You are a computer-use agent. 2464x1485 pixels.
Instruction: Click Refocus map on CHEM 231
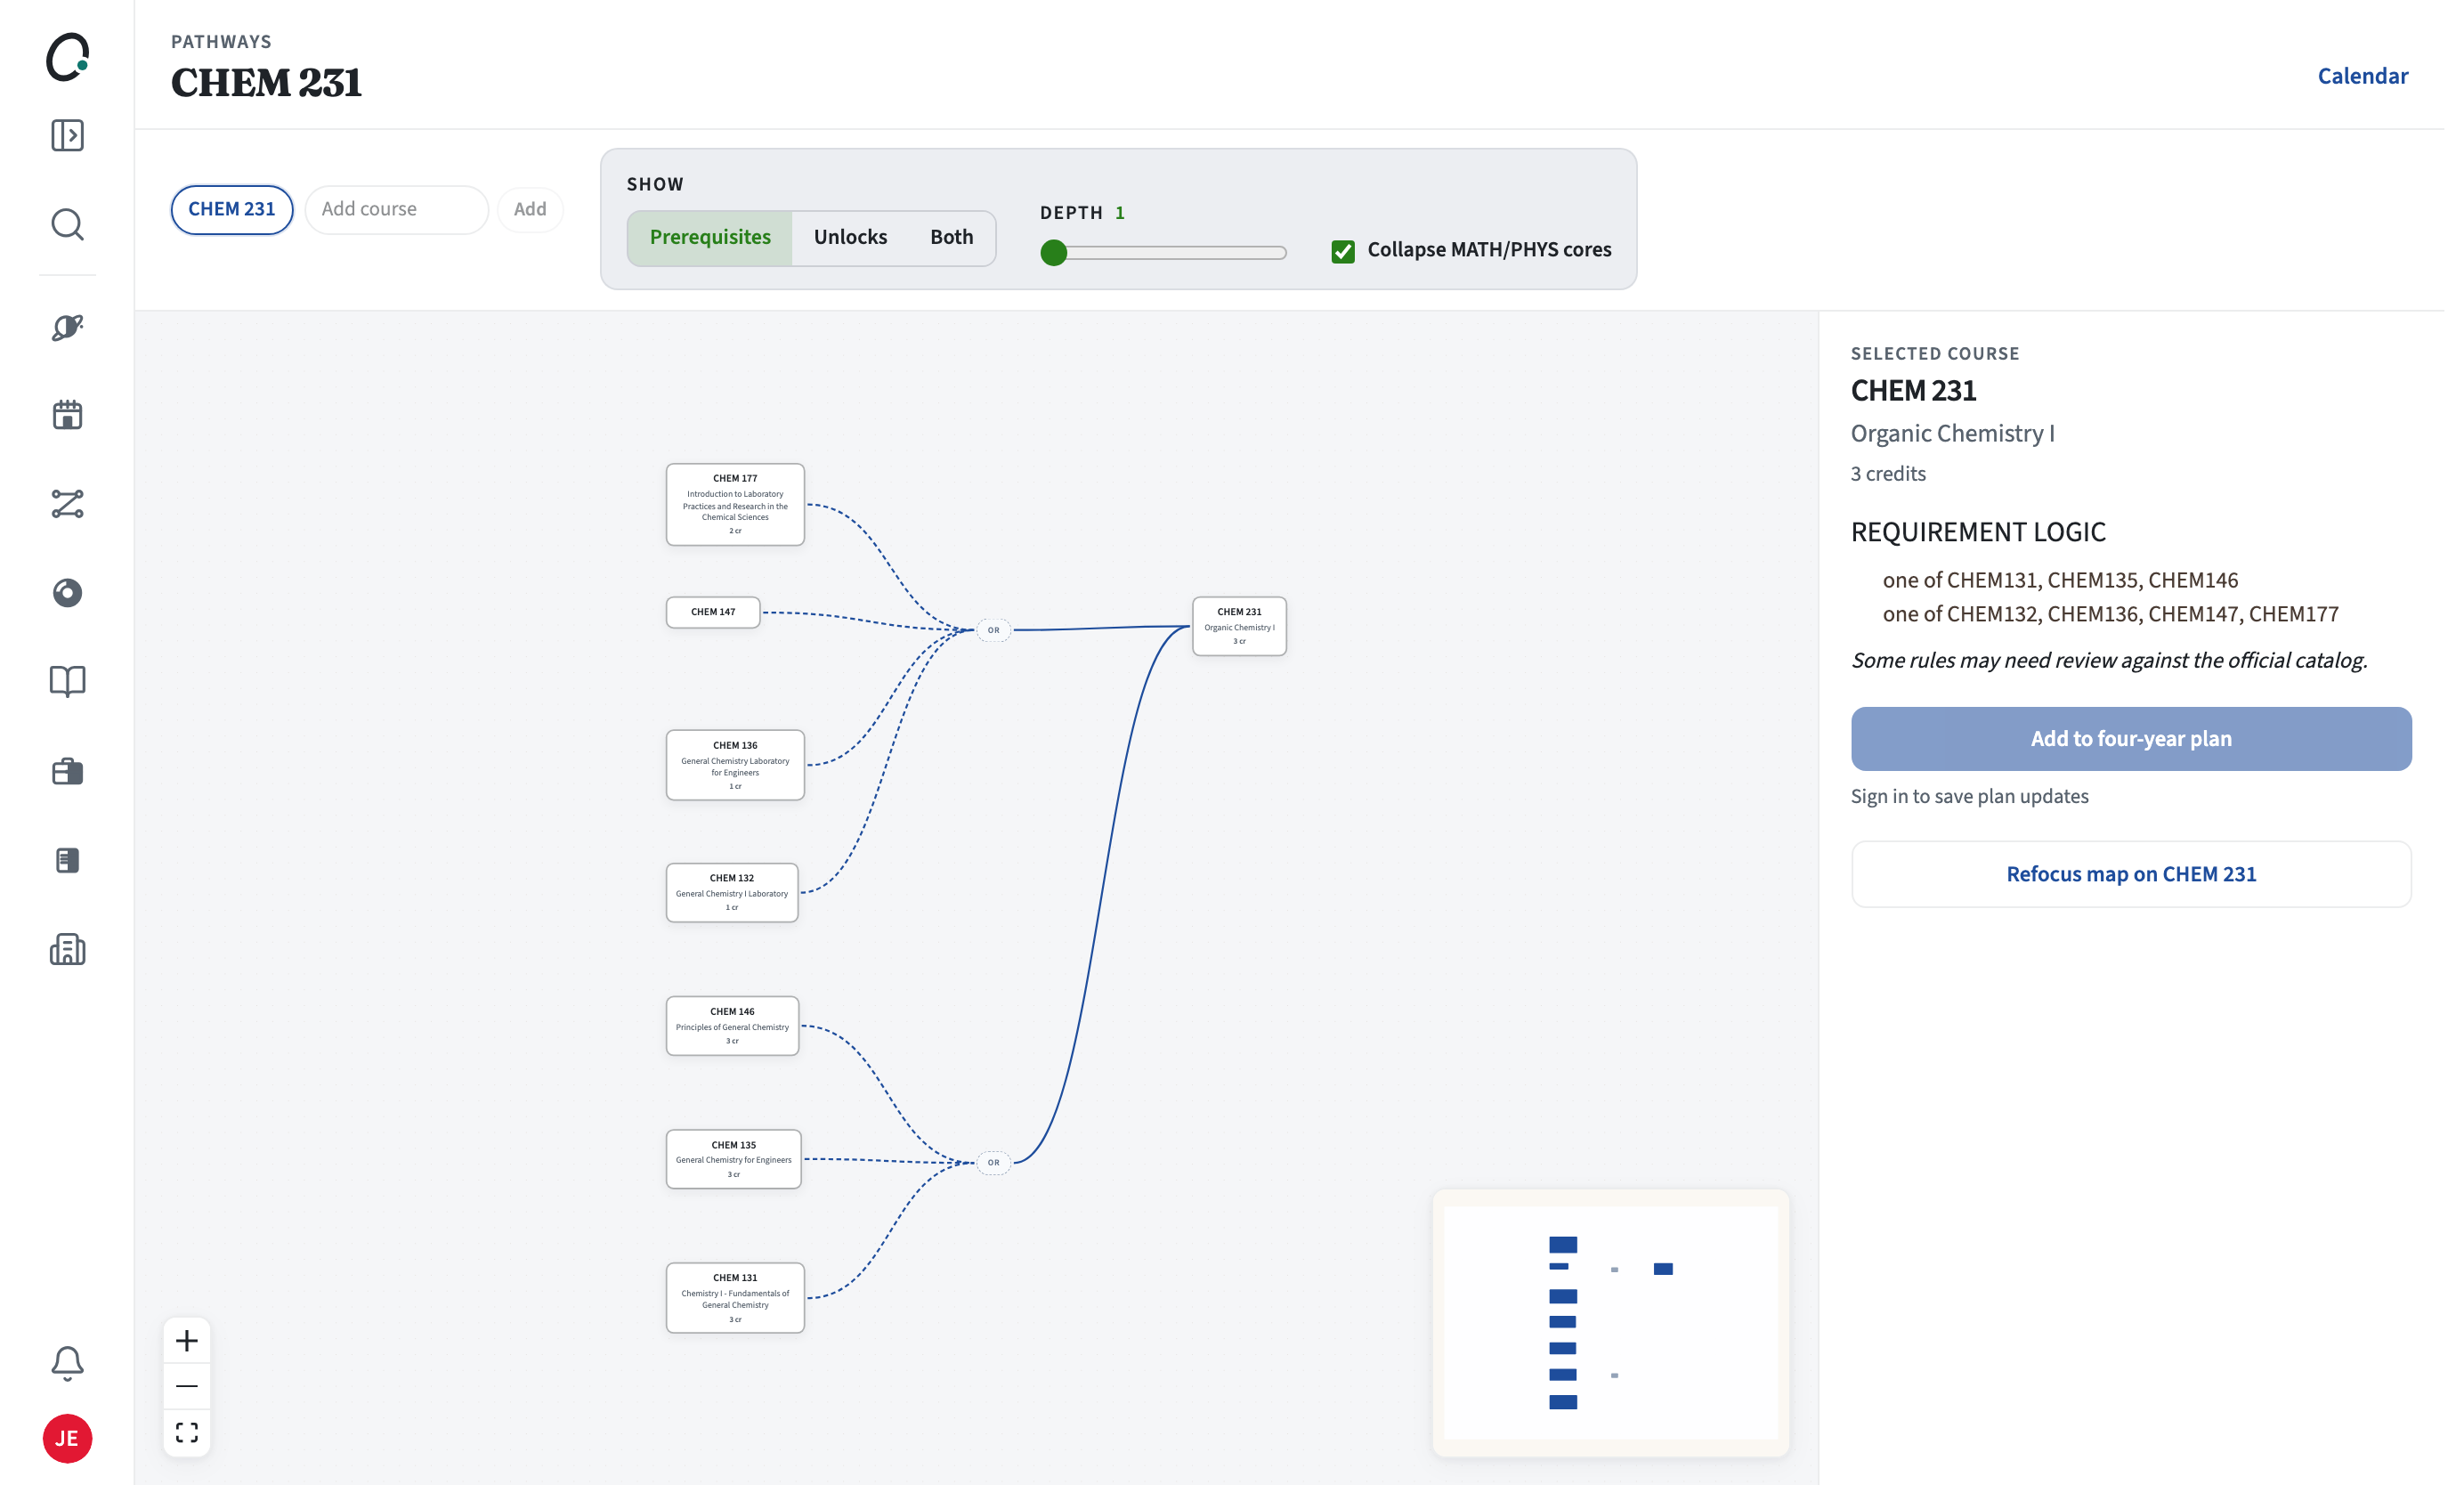pyautogui.click(x=2131, y=874)
